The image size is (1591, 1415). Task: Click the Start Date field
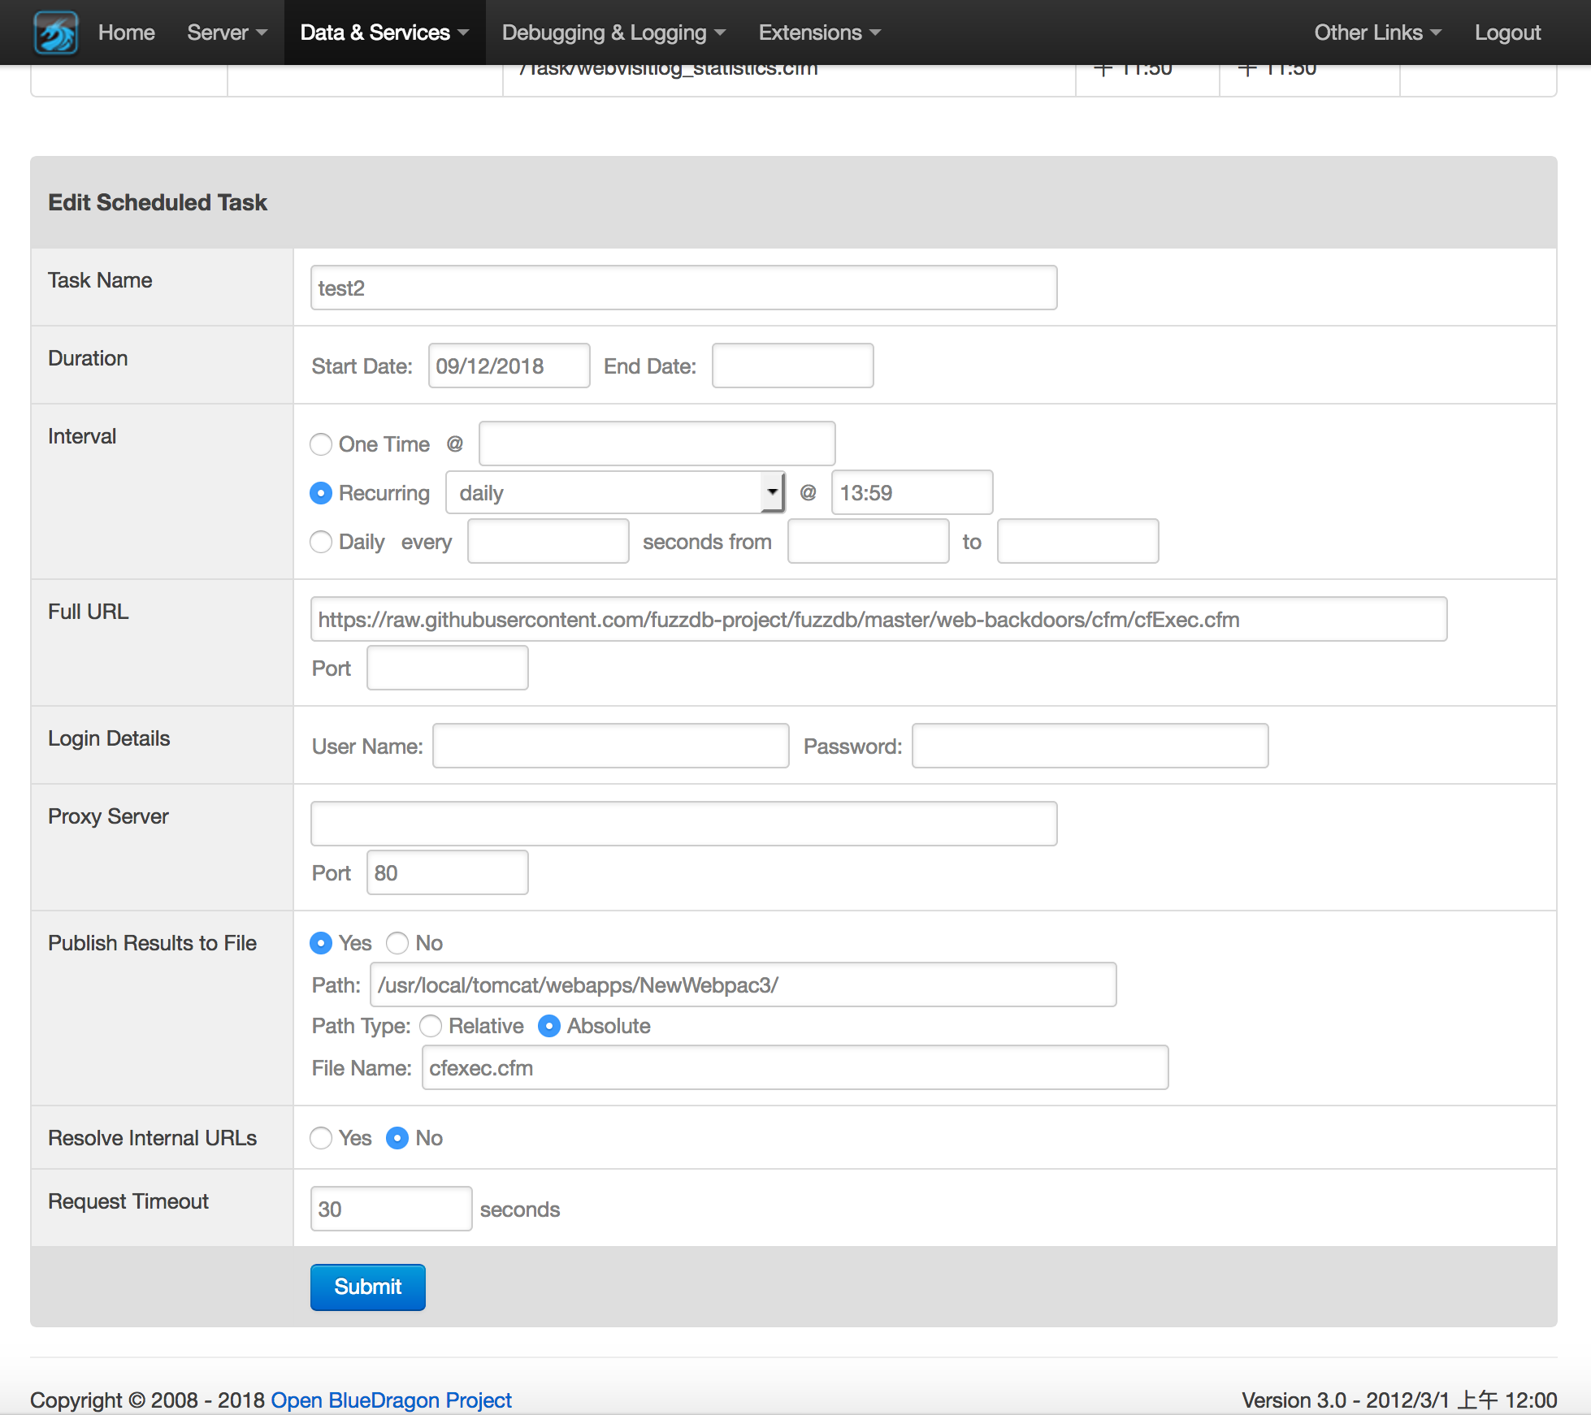(509, 366)
